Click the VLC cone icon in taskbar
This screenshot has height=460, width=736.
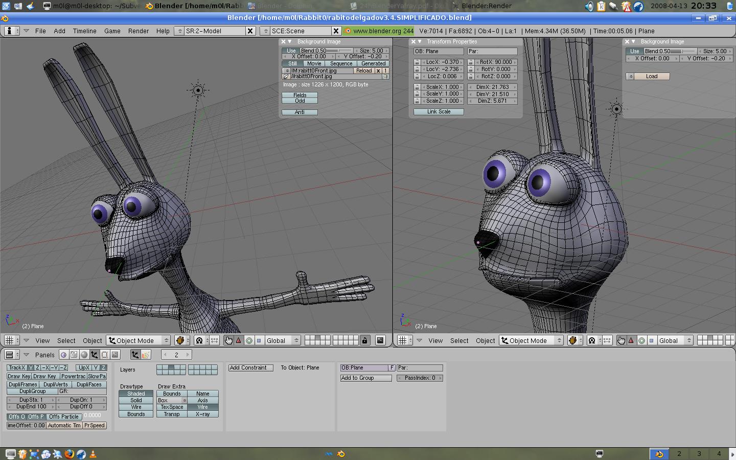(93, 454)
